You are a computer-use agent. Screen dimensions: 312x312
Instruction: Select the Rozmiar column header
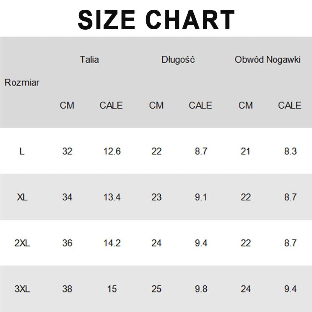click(x=22, y=83)
